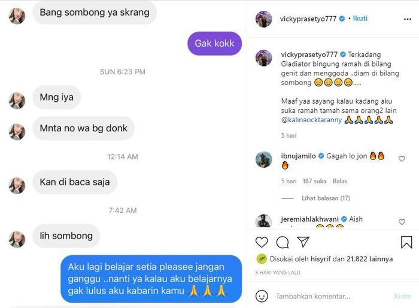Open emoji picker smiley icon

tap(262, 296)
